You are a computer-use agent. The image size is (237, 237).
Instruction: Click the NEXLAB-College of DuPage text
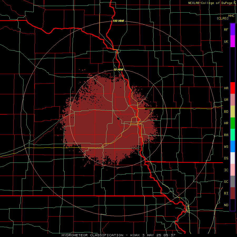210,3
